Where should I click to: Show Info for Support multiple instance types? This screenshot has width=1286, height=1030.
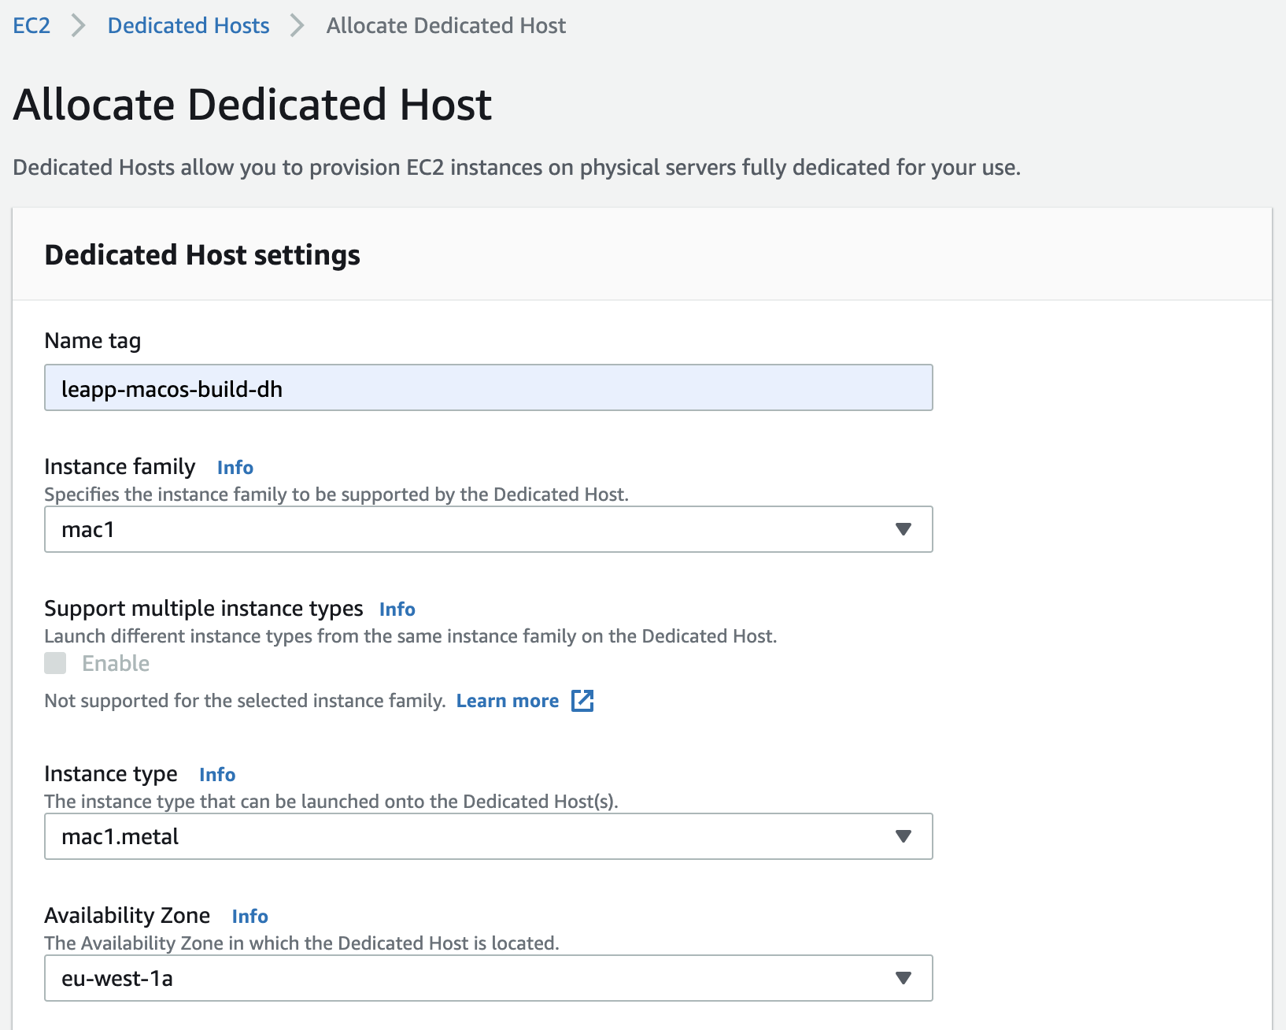397,609
